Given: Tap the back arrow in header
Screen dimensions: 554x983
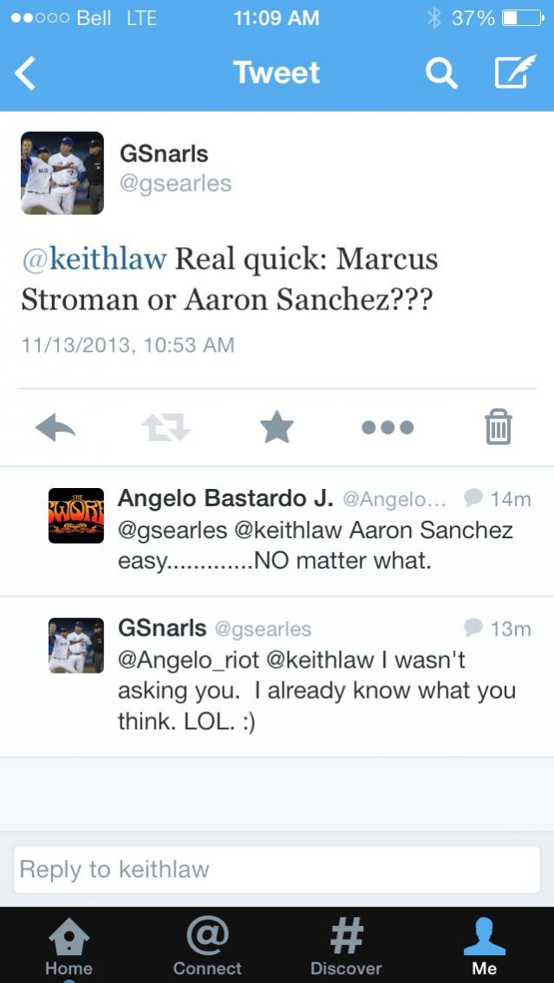Looking at the screenshot, I should pos(26,74).
